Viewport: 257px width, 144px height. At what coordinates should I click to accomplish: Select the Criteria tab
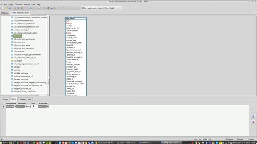[x=13, y=99]
